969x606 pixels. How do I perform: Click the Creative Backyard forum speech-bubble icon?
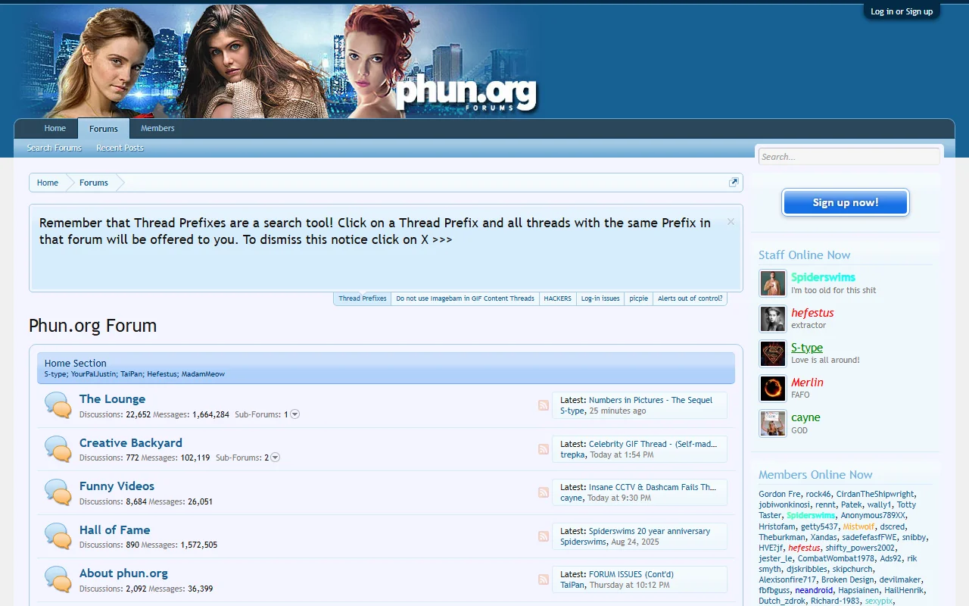(x=58, y=449)
